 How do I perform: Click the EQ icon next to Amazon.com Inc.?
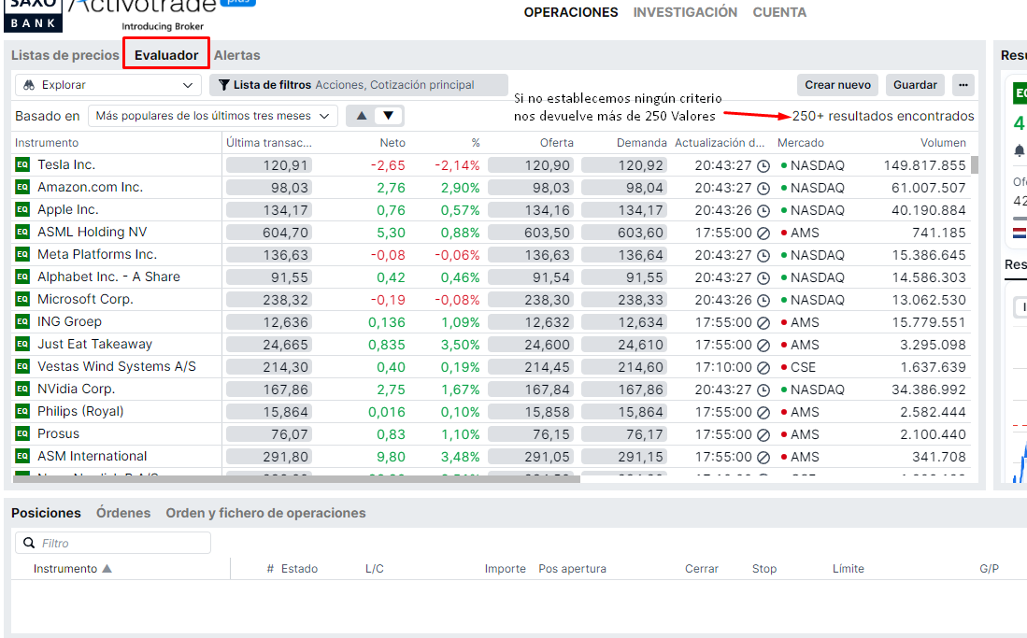[x=22, y=187]
